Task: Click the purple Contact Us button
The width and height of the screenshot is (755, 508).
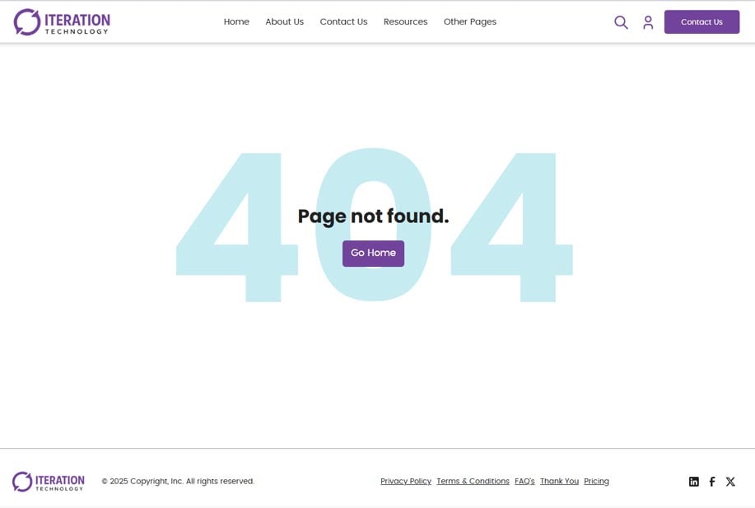Action: 701,21
